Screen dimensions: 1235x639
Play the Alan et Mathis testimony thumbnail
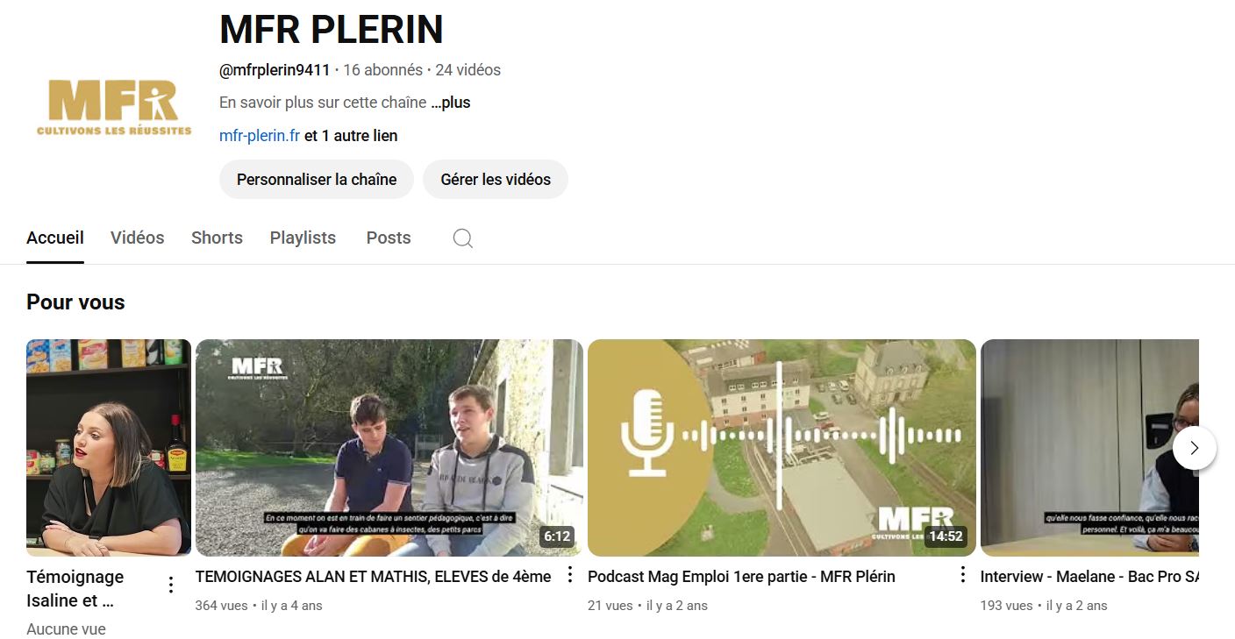pyautogui.click(x=389, y=448)
